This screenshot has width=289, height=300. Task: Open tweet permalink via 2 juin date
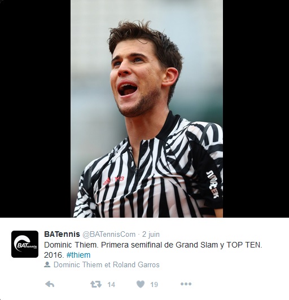click(151, 234)
